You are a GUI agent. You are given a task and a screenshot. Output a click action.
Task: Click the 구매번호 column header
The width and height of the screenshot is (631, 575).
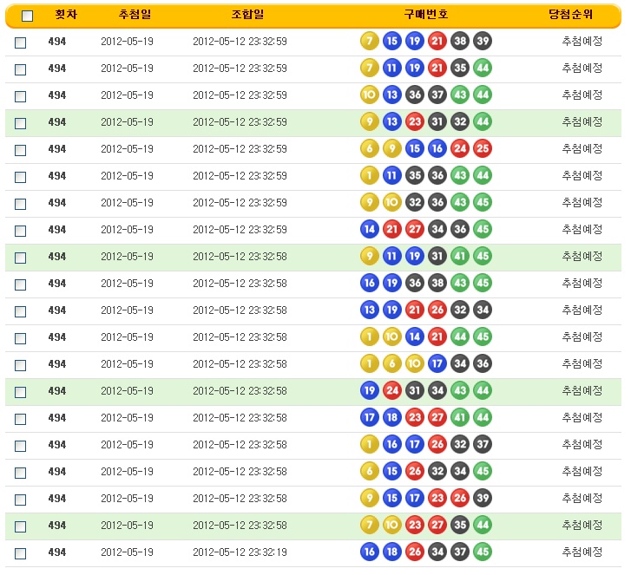pos(425,15)
